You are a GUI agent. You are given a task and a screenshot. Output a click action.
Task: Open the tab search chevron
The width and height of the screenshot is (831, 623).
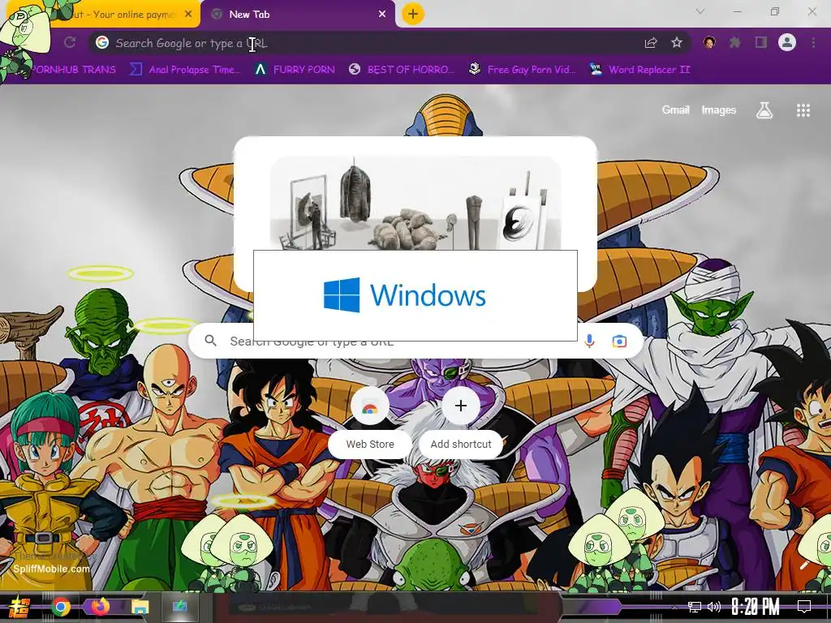click(x=700, y=11)
